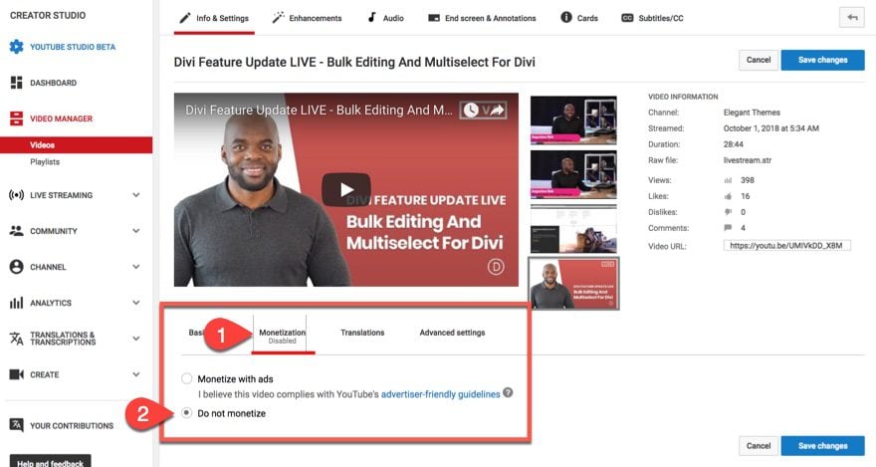The width and height of the screenshot is (876, 467).
Task: Click the magic wand Enhancements icon
Action: pyautogui.click(x=278, y=18)
